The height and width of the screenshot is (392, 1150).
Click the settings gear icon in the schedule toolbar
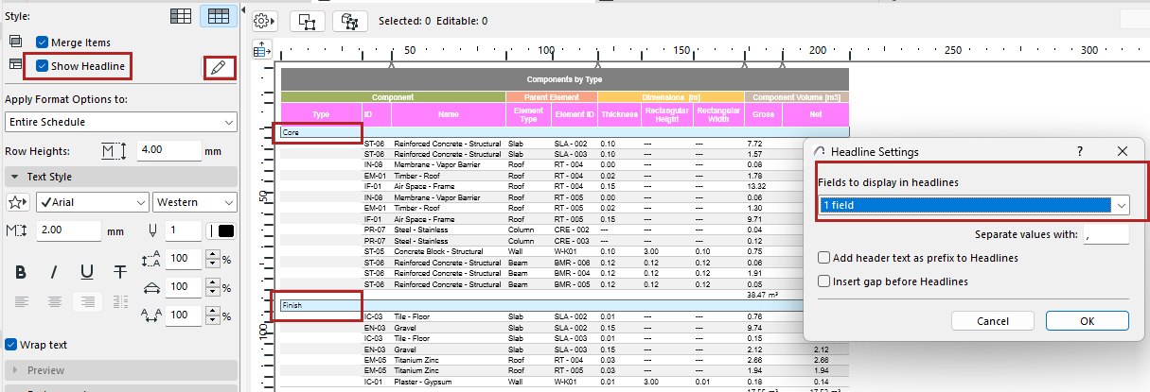point(265,20)
